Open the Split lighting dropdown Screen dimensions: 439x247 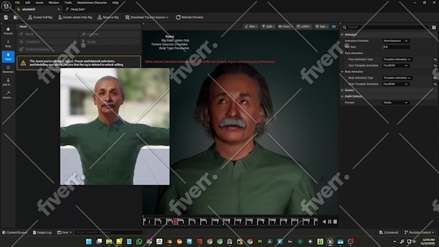268,26
